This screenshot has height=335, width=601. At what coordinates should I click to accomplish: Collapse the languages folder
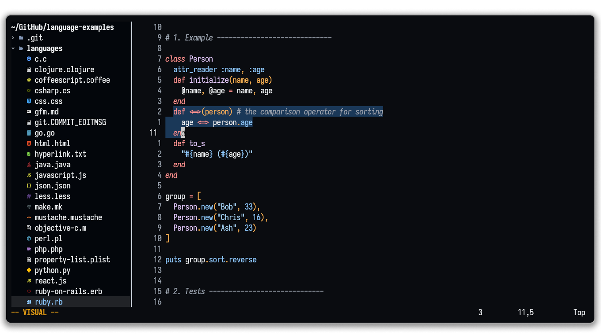click(x=12, y=48)
